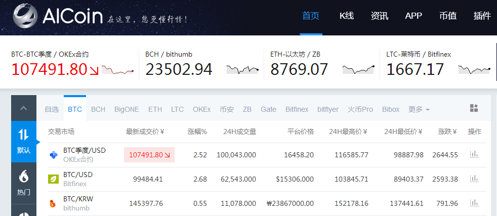
Task: Expand the 更多 dropdown
Action: pos(419,109)
